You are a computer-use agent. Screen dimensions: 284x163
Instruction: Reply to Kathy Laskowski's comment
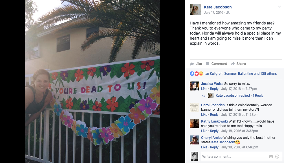[214, 131]
